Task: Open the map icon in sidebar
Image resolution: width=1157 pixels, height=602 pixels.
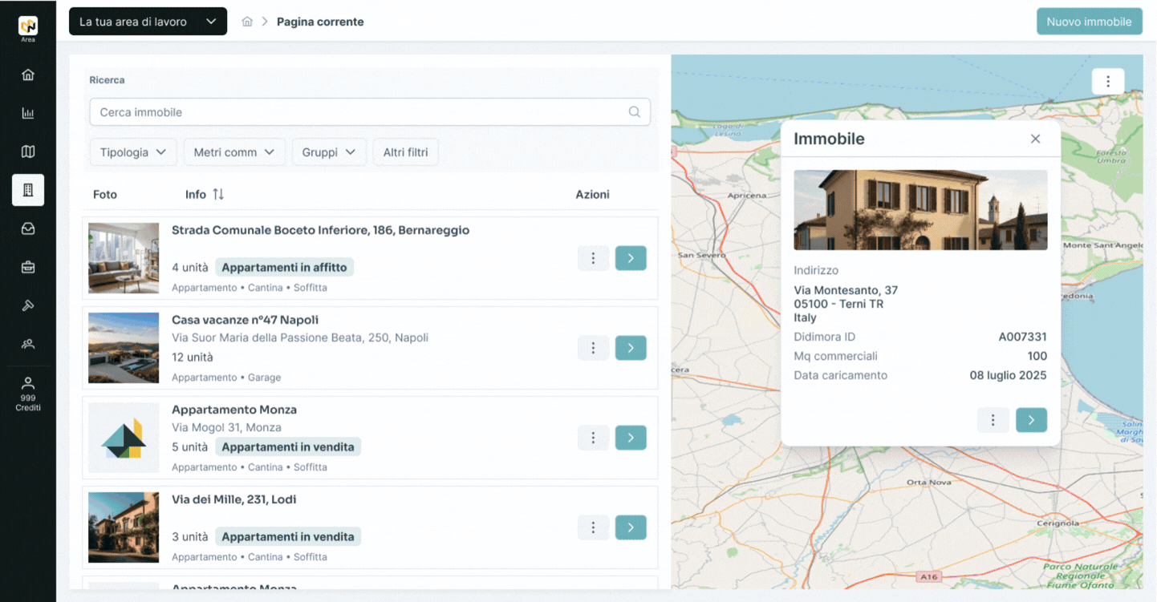Action: tap(28, 152)
